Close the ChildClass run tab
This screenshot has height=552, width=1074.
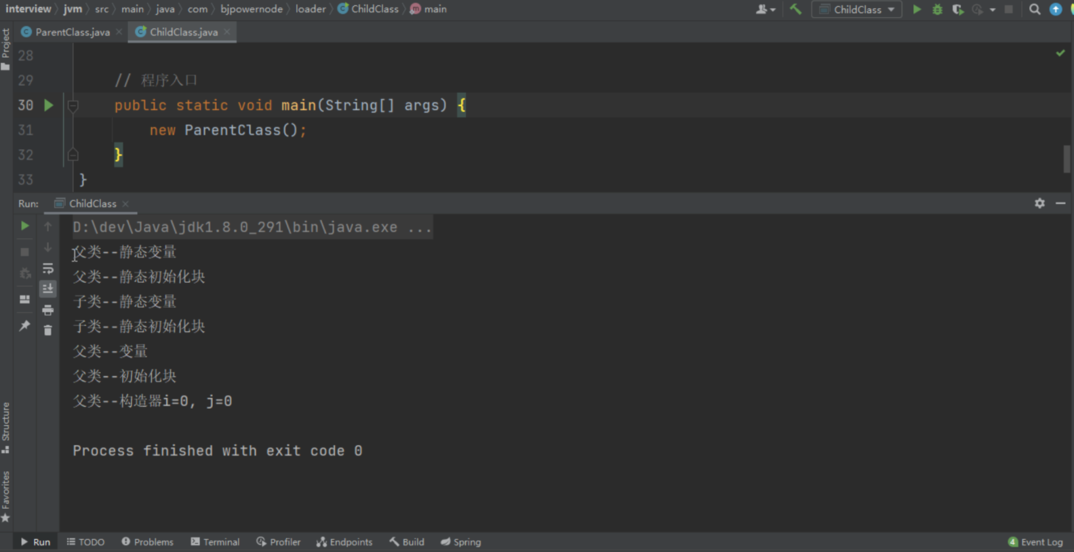(125, 203)
